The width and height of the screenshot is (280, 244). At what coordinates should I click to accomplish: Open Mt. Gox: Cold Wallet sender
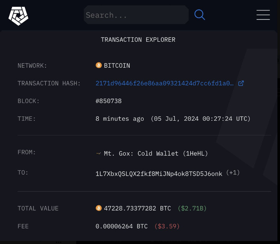coord(156,153)
